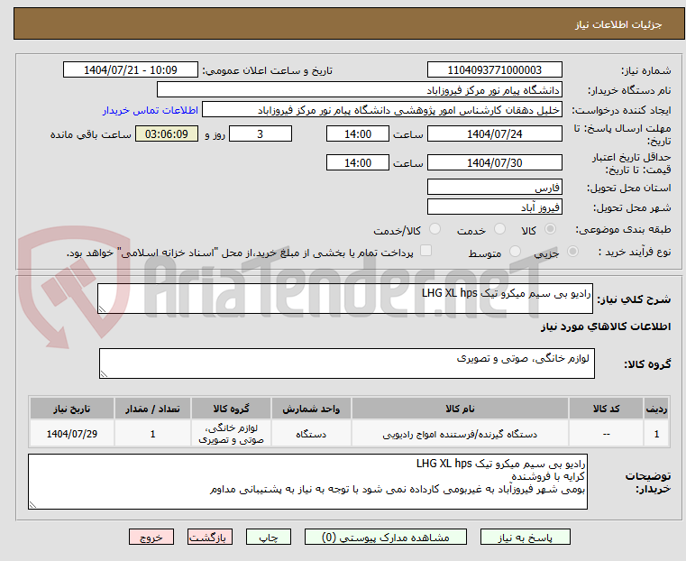Click the تاریخ نیاز column header
The width and height of the screenshot is (686, 561).
pos(72,409)
